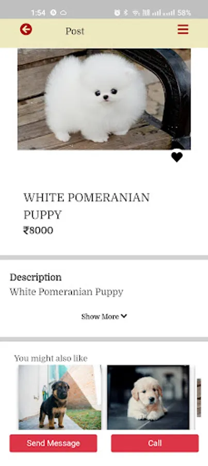Screen dimensions: 208x466
Task: Open the Golden Retriever puppy thumbnail
Action: [148, 397]
